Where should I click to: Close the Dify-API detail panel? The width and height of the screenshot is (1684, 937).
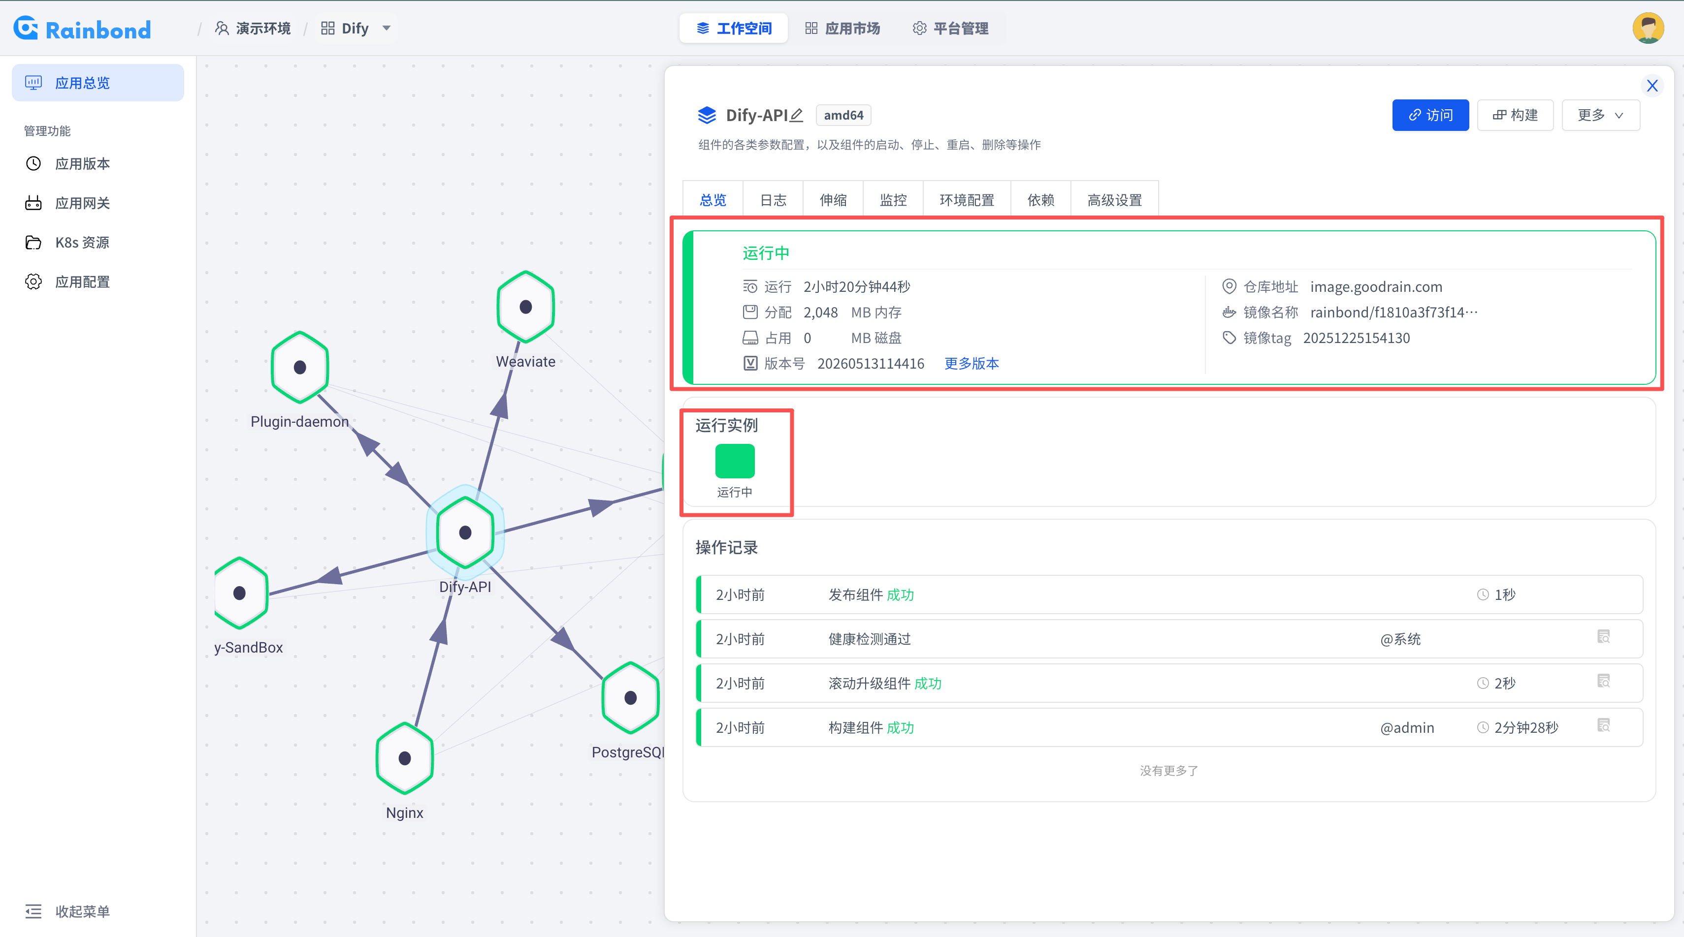1652,86
